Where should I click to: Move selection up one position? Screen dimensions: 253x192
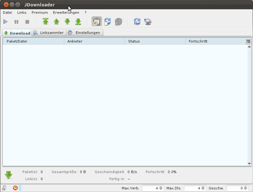click(x=56, y=21)
